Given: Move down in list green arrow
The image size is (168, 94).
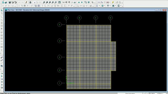Looking at the screenshot, I should pos(82,2).
